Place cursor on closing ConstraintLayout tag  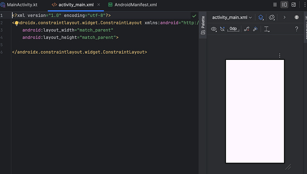click(x=79, y=52)
